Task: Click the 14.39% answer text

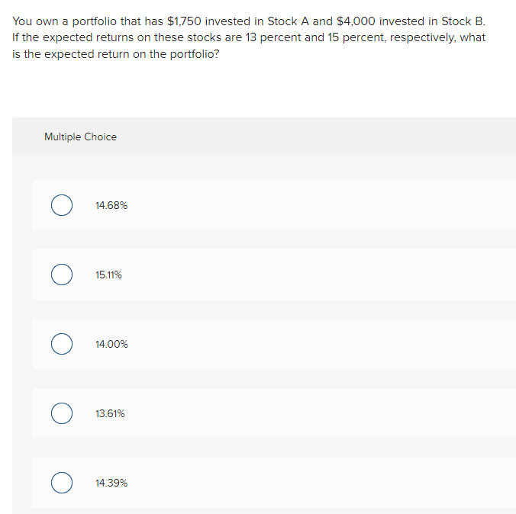Action: pyautogui.click(x=111, y=483)
